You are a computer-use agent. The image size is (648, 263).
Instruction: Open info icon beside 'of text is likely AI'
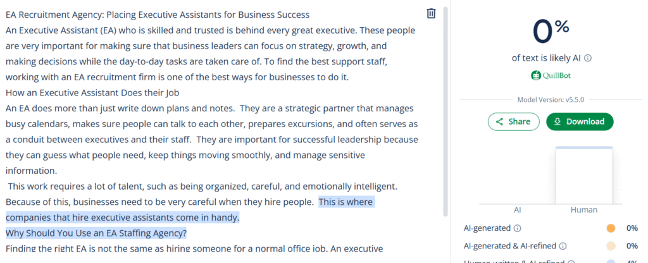588,58
